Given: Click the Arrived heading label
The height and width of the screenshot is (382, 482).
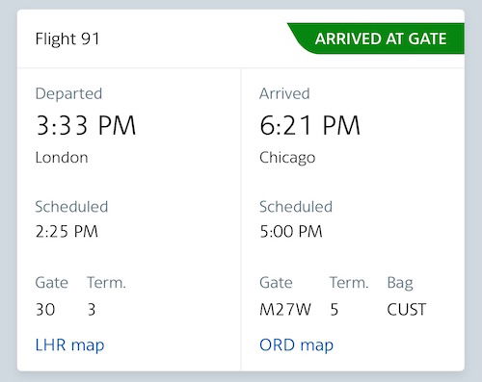Looking at the screenshot, I should [284, 94].
